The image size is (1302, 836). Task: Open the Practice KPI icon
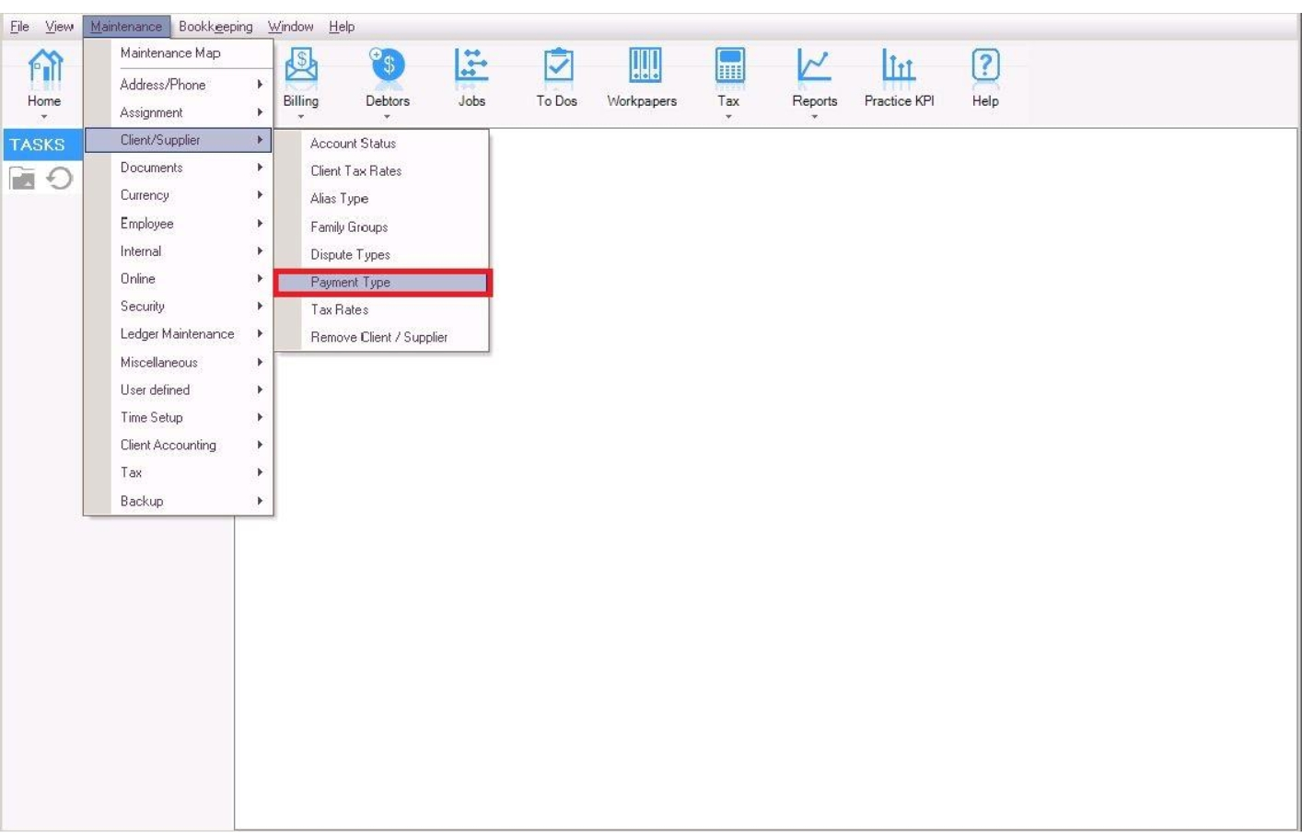[899, 66]
